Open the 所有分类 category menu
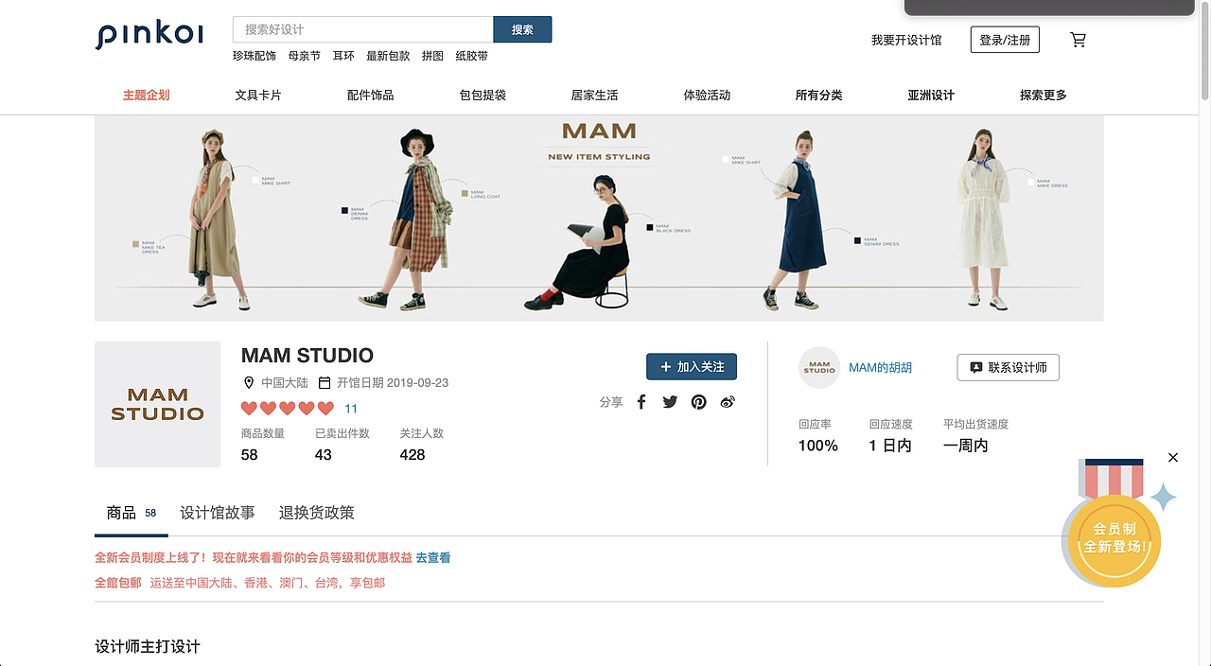The image size is (1211, 666). pyautogui.click(x=818, y=95)
